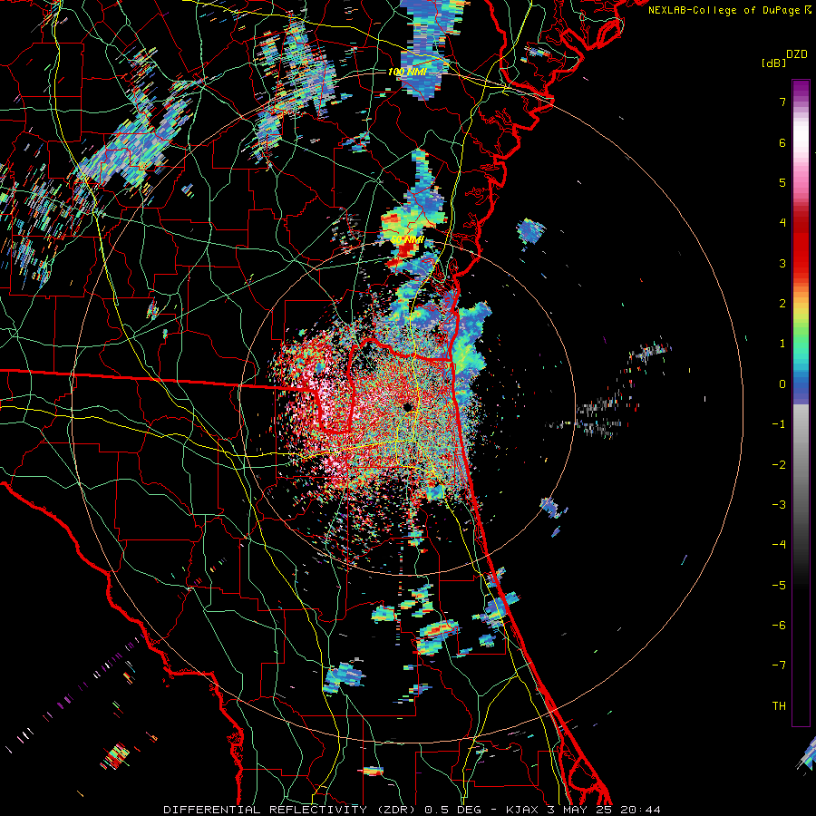Click the 5 value on the scale
The width and height of the screenshot is (816, 816).
coord(782,182)
